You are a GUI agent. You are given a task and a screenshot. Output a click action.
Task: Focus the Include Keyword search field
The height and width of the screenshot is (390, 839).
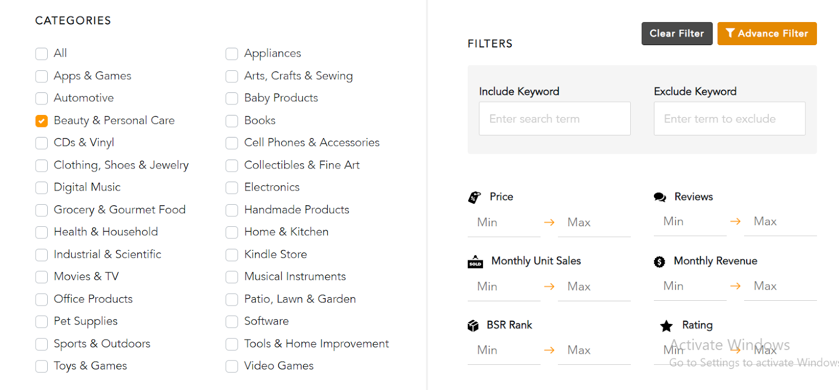554,119
